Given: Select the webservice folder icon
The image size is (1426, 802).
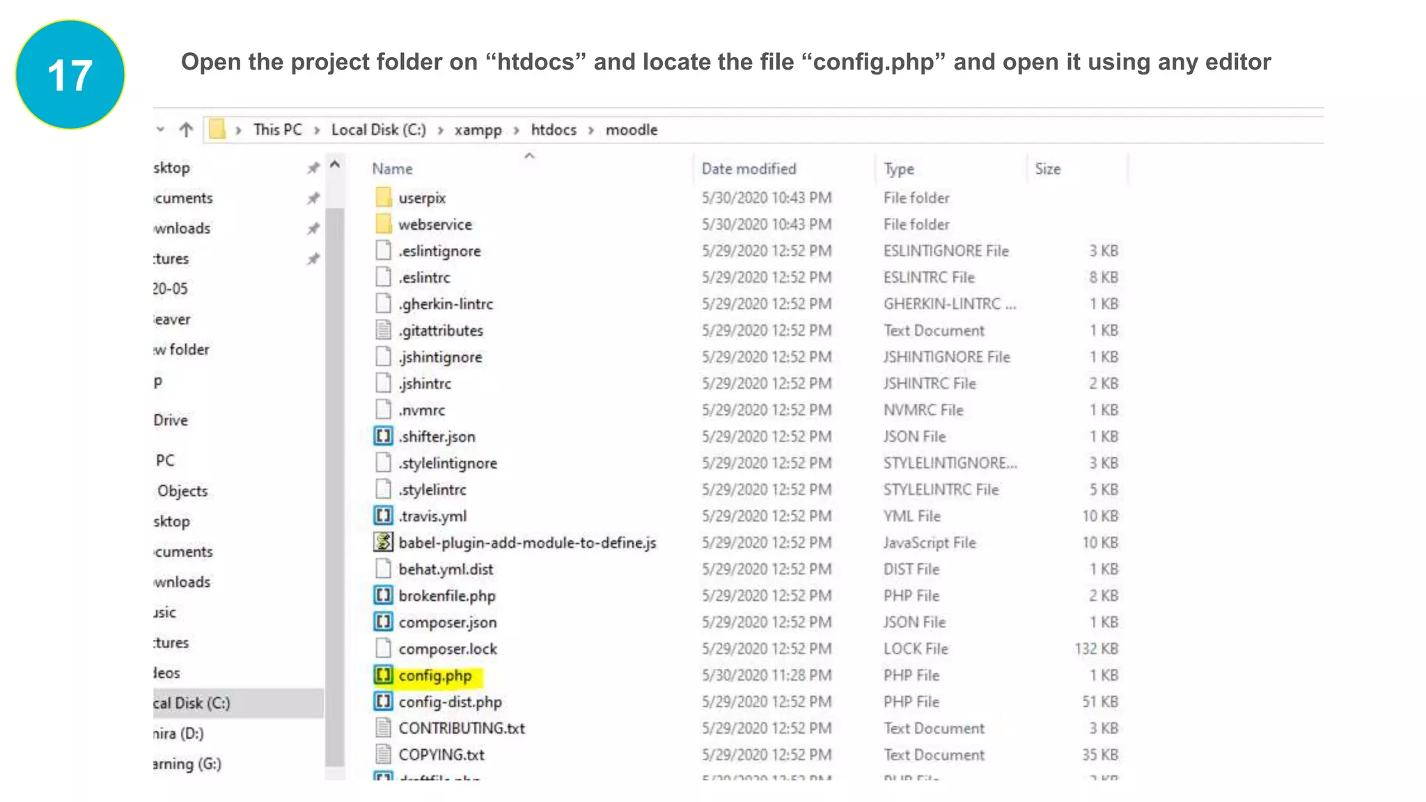Looking at the screenshot, I should pyautogui.click(x=383, y=224).
